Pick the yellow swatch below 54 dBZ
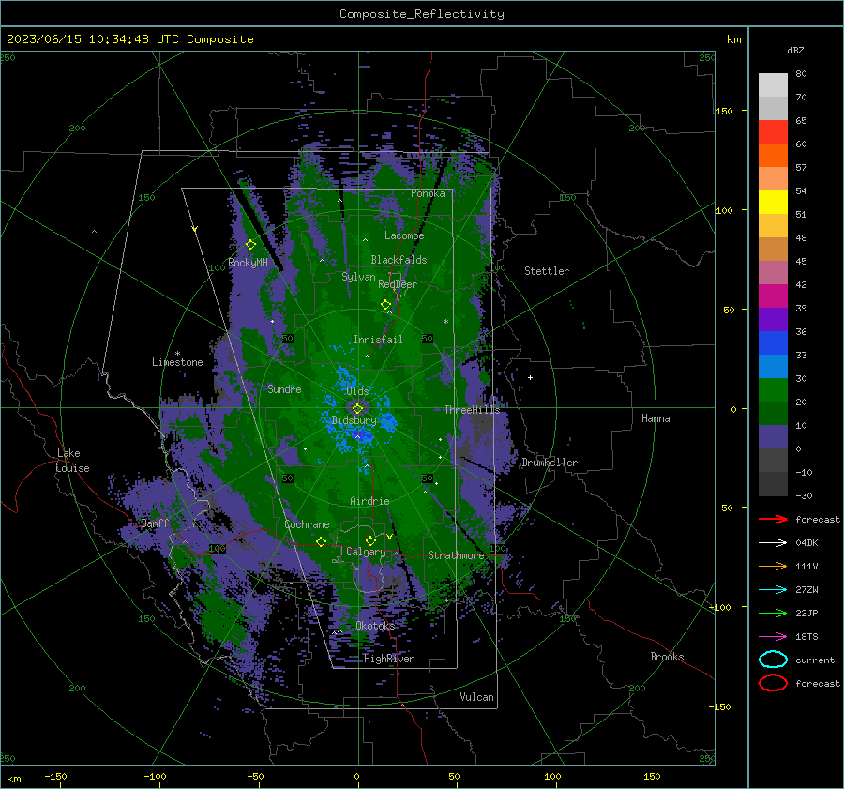This screenshot has height=789, width=844. (x=773, y=202)
